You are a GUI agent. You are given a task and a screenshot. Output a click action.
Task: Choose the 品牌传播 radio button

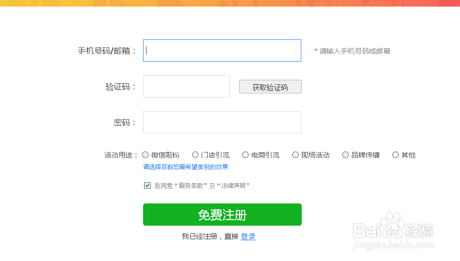coord(346,155)
